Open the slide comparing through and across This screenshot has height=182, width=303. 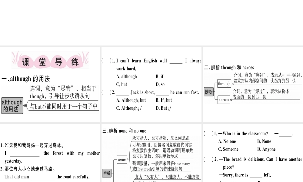(253, 84)
